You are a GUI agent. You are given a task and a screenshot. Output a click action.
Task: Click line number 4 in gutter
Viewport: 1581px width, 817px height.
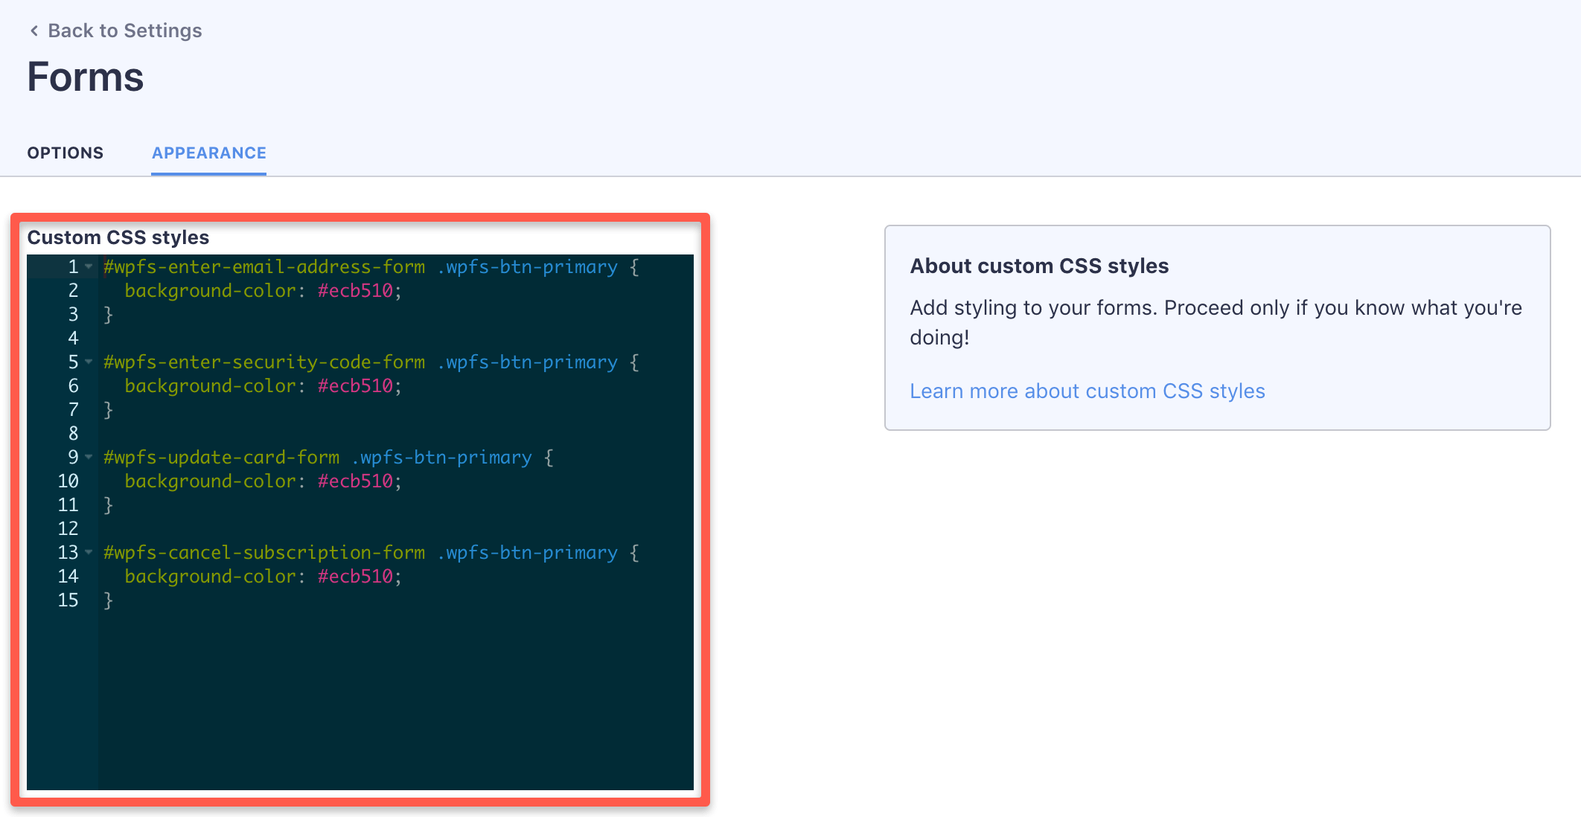point(73,339)
